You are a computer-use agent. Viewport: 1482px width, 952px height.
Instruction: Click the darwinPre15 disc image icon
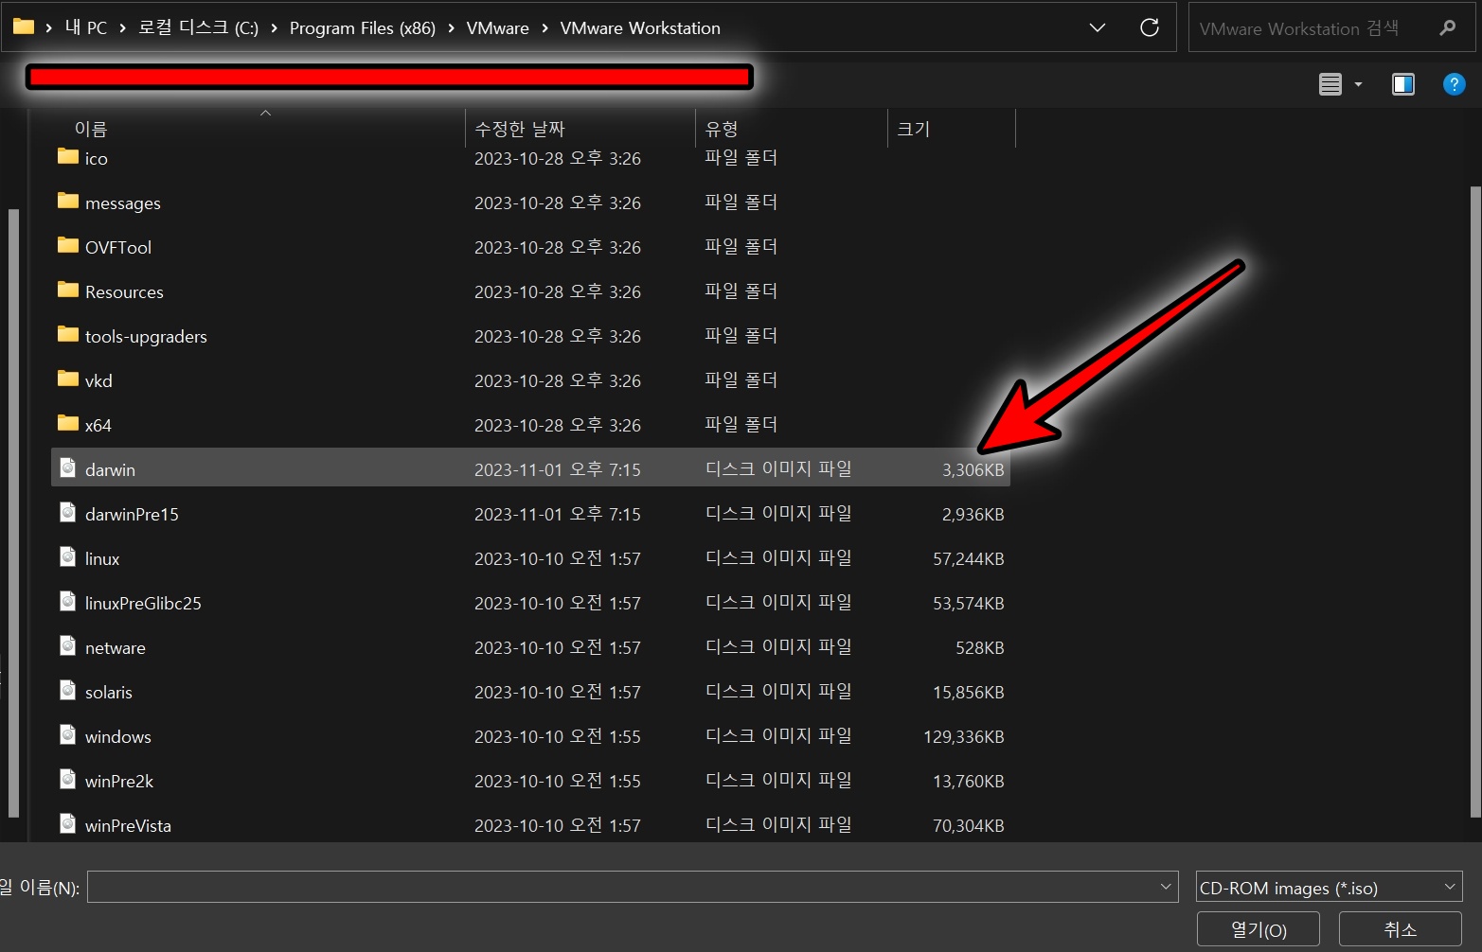pos(68,512)
